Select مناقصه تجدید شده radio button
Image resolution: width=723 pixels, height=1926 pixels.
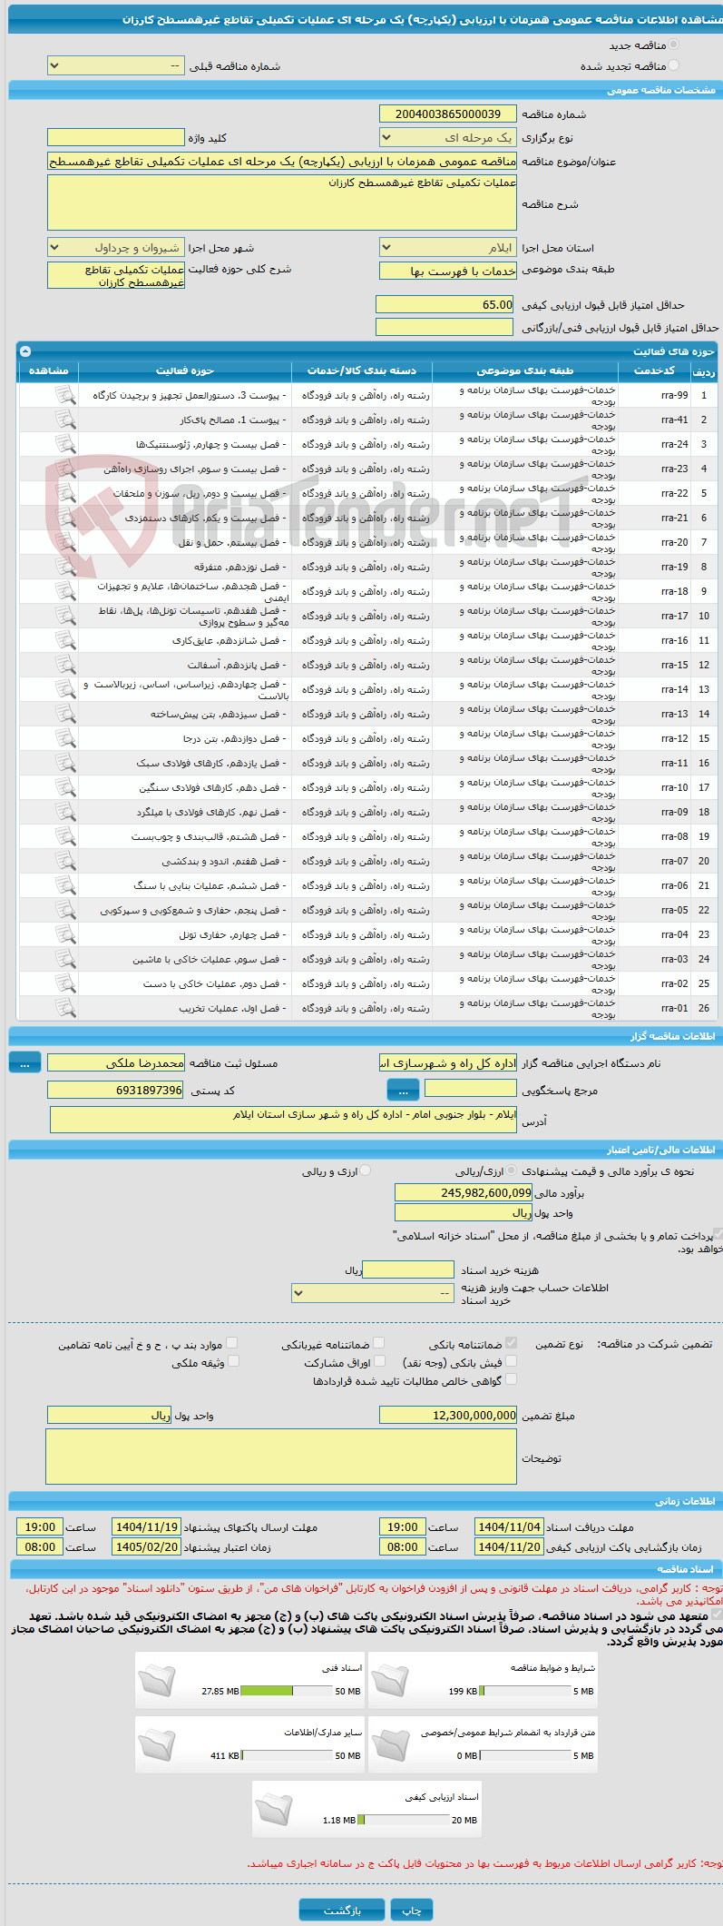[673, 65]
